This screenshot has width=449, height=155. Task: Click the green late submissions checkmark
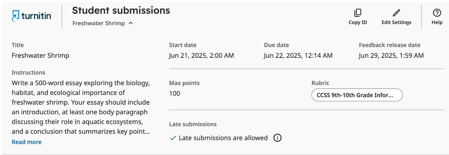click(x=173, y=138)
